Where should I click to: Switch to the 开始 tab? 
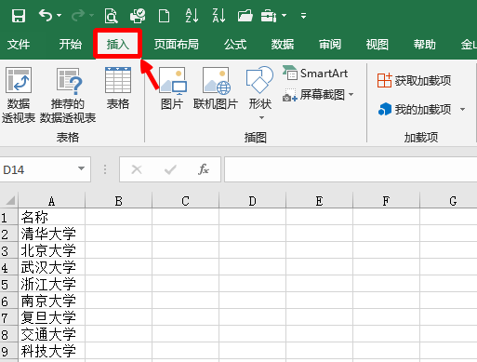[x=71, y=45]
